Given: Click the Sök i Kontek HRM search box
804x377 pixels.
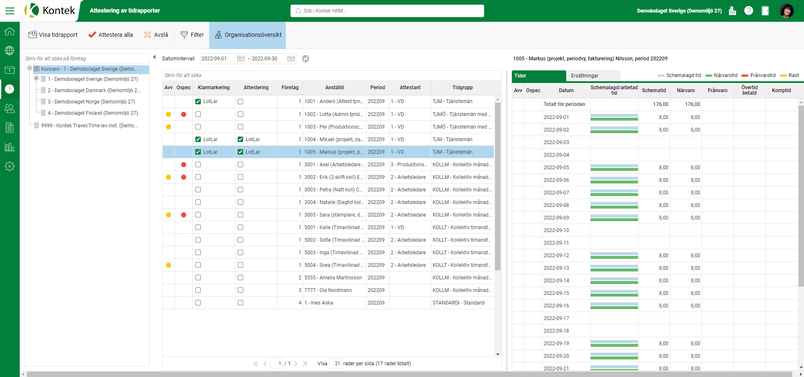Looking at the screenshot, I should pyautogui.click(x=387, y=11).
